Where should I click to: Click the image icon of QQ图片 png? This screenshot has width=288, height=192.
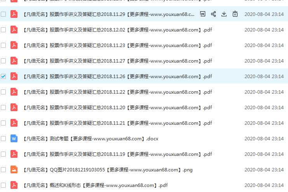14,169
